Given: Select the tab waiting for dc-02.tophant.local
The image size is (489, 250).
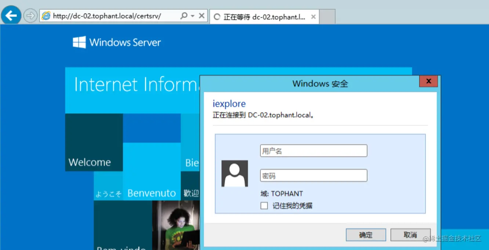Looking at the screenshot, I should pos(264,17).
